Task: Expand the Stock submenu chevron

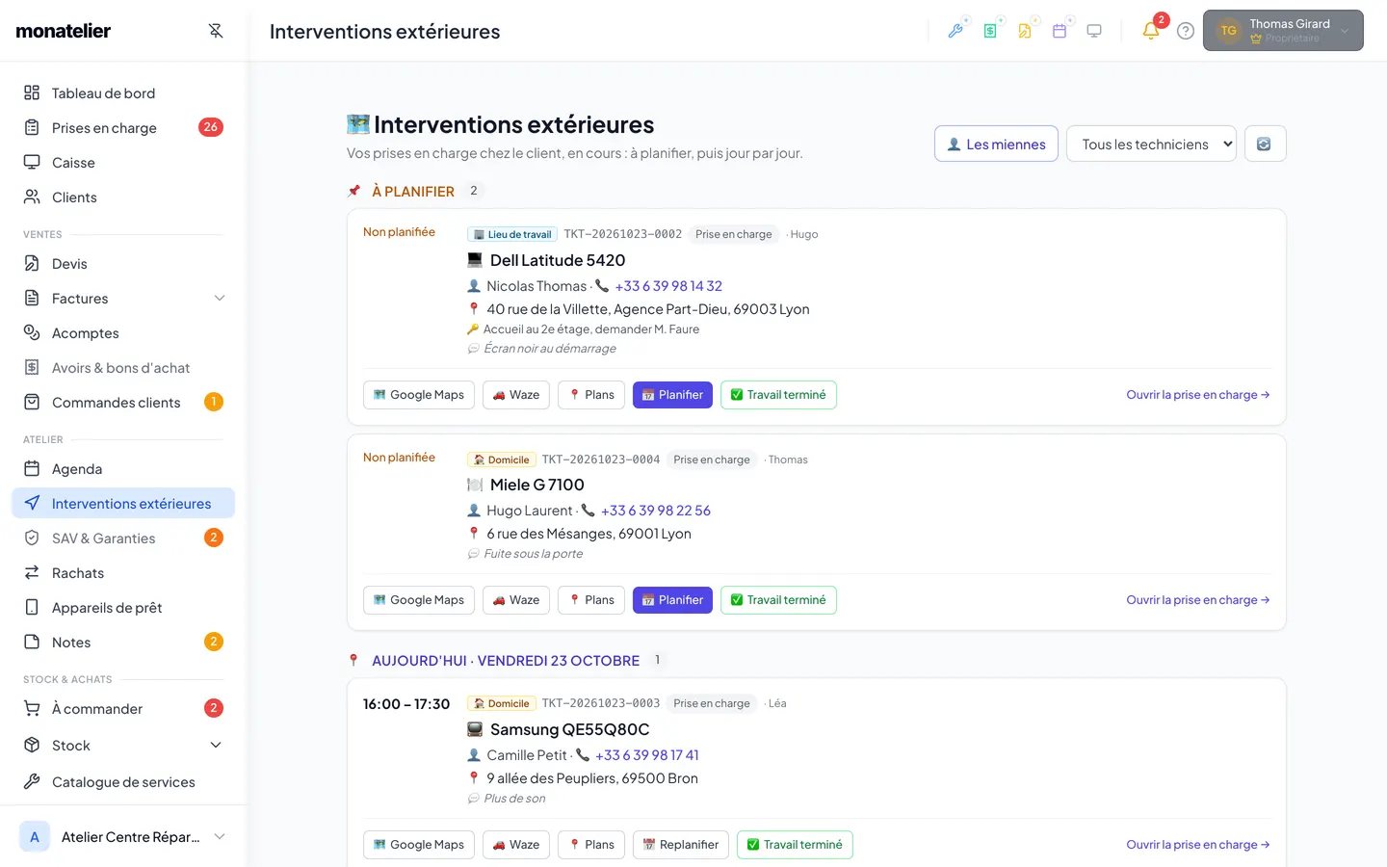Action: [216, 745]
